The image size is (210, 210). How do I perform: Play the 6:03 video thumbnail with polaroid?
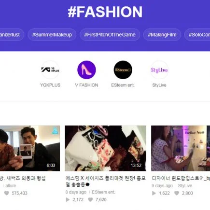tap(30, 148)
